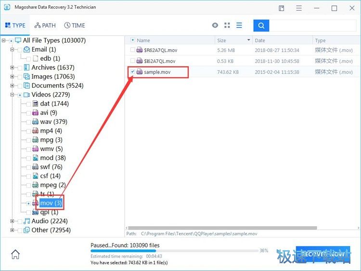This screenshot has height=271, width=361.
Task: Collapse the Email category node
Action: pyautogui.click(x=12, y=50)
